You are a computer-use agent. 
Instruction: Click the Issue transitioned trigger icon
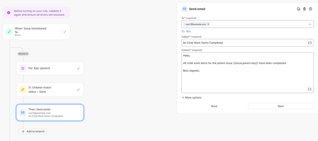coord(9,32)
